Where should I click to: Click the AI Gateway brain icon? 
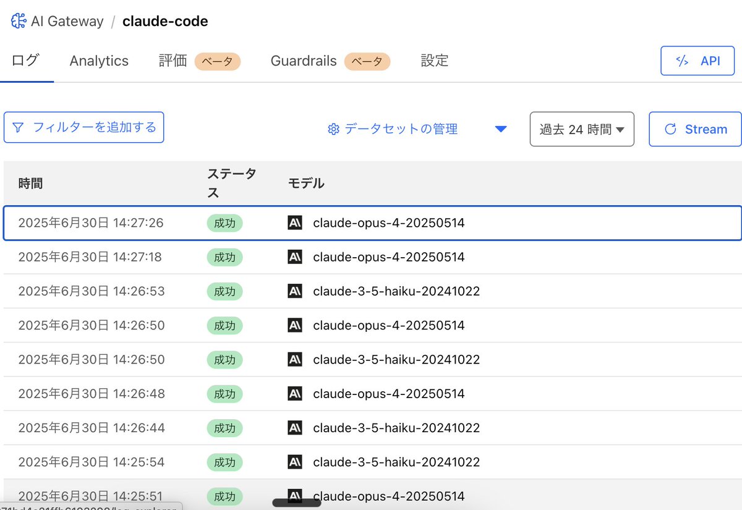19,21
